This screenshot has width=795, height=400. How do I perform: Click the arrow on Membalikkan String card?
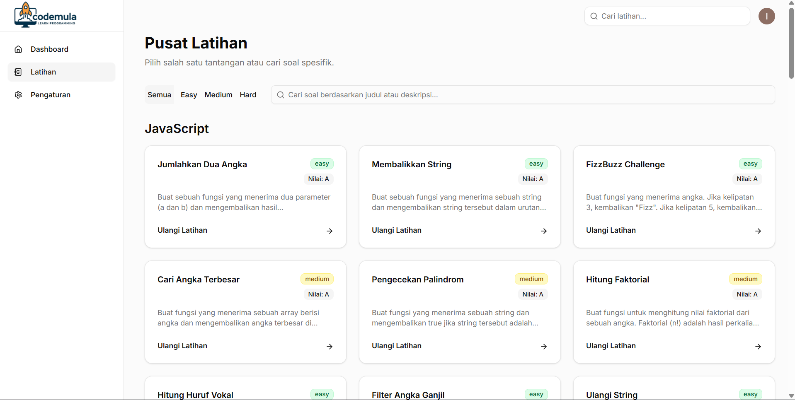pyautogui.click(x=544, y=231)
